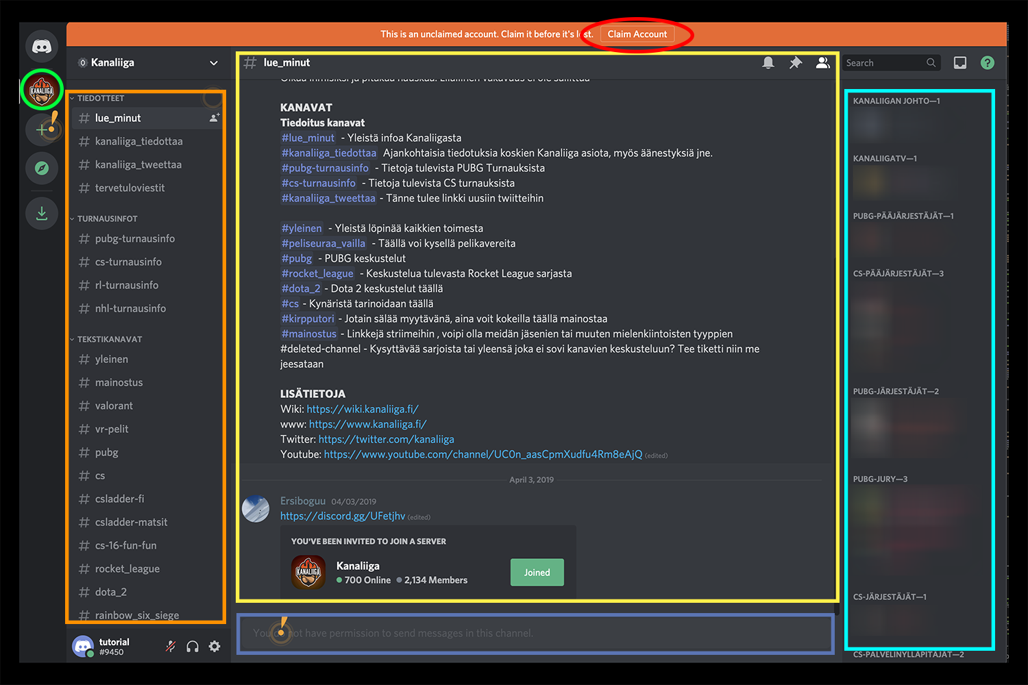
Task: Collapse the TIEDOTTEET channel category
Action: [x=100, y=99]
